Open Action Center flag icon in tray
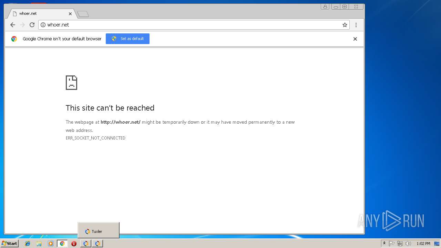 (x=392, y=244)
